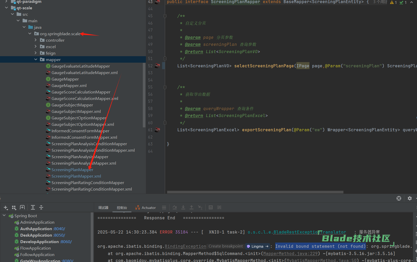Select ScreeningPlanMapper.xml in project tree
The height and width of the screenshot is (262, 417).
click(76, 176)
